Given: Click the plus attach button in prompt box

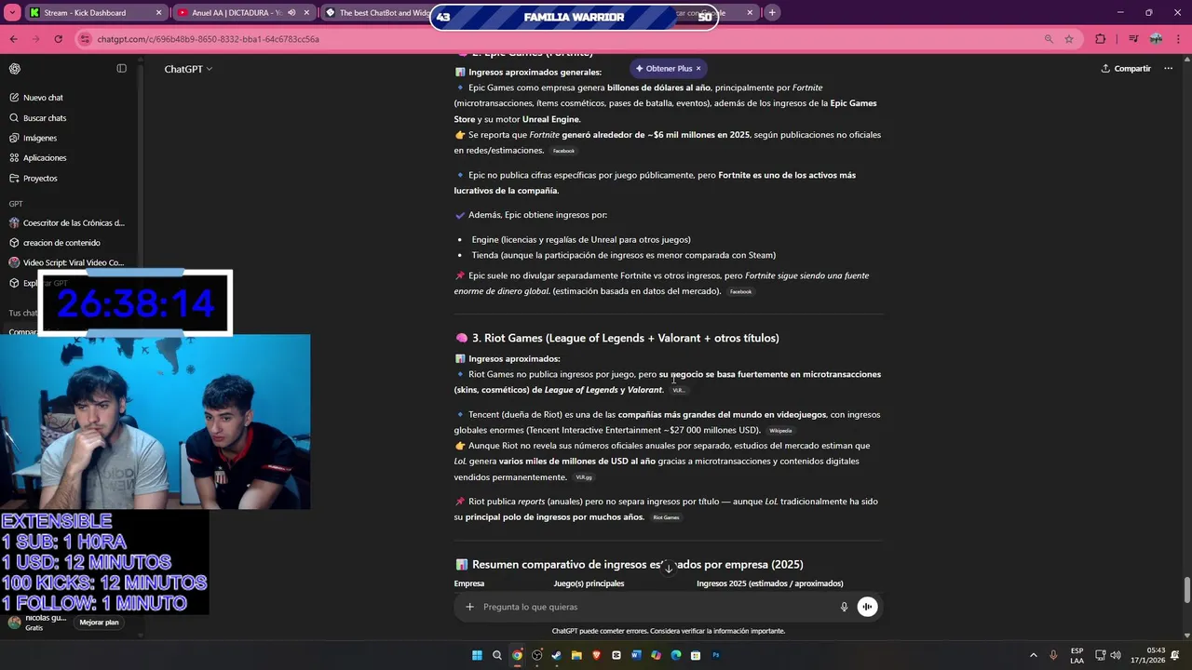Looking at the screenshot, I should [469, 607].
